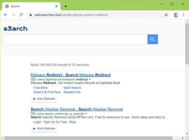The height and width of the screenshot is (140, 189).
Task: Open Sign Up for Free sitelink
Action: [x=55, y=122]
